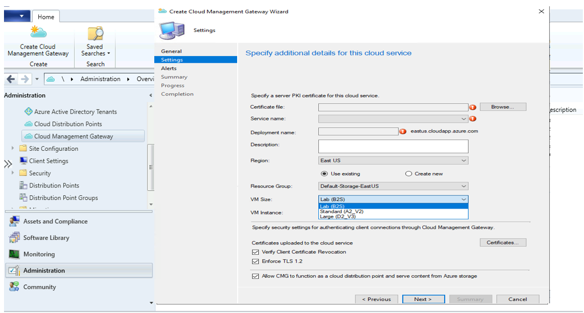Toggle Enforce TLS 1.2 checkbox
584x313 pixels.
(255, 261)
